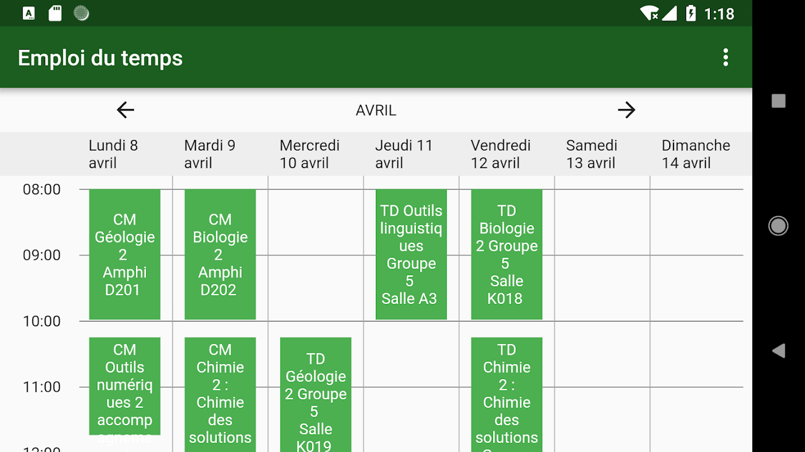Open CM Outils numériques 2 event
This screenshot has height=452, width=805.
coord(125,386)
